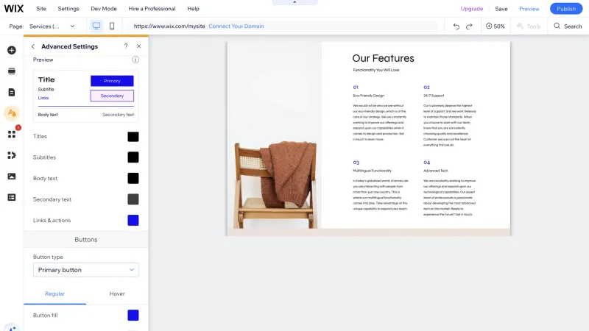Click the top bar Preview button

tap(529, 9)
